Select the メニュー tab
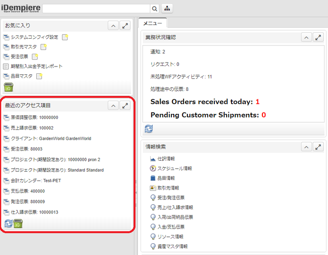 coord(152,23)
